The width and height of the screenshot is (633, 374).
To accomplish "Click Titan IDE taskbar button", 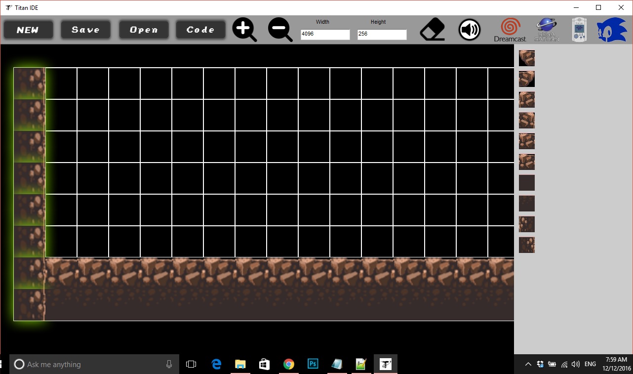I will click(386, 364).
